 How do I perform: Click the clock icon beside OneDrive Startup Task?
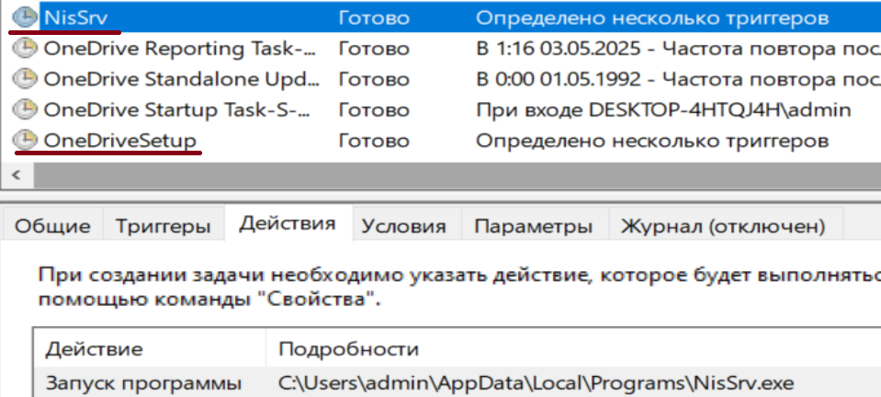[x=25, y=108]
